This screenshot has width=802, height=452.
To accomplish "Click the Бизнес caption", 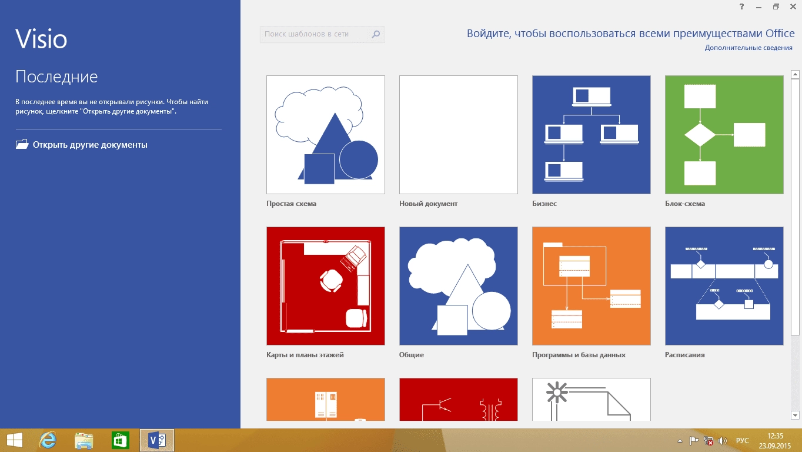I will (544, 204).
